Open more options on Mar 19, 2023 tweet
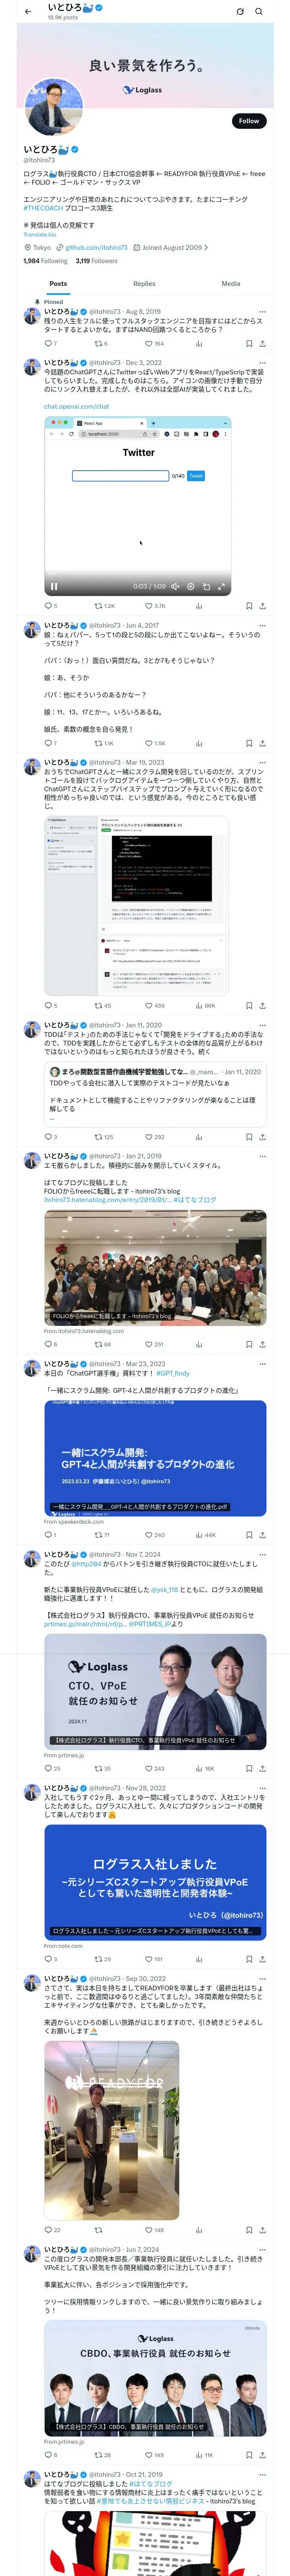The height and width of the screenshot is (2576, 290). 262,763
